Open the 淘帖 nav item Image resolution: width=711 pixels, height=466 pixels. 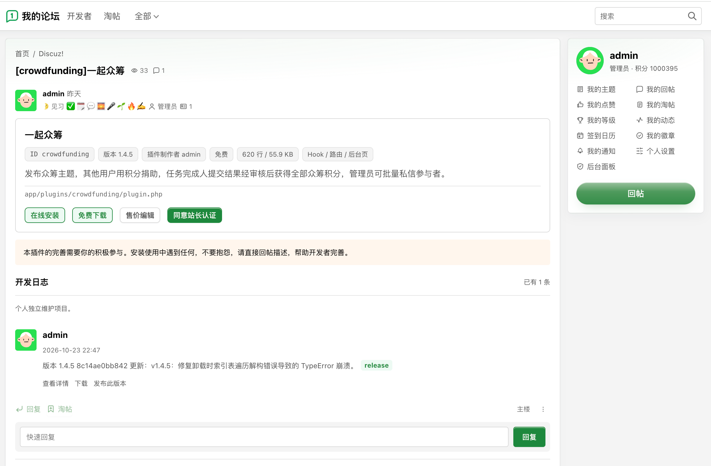coord(112,16)
